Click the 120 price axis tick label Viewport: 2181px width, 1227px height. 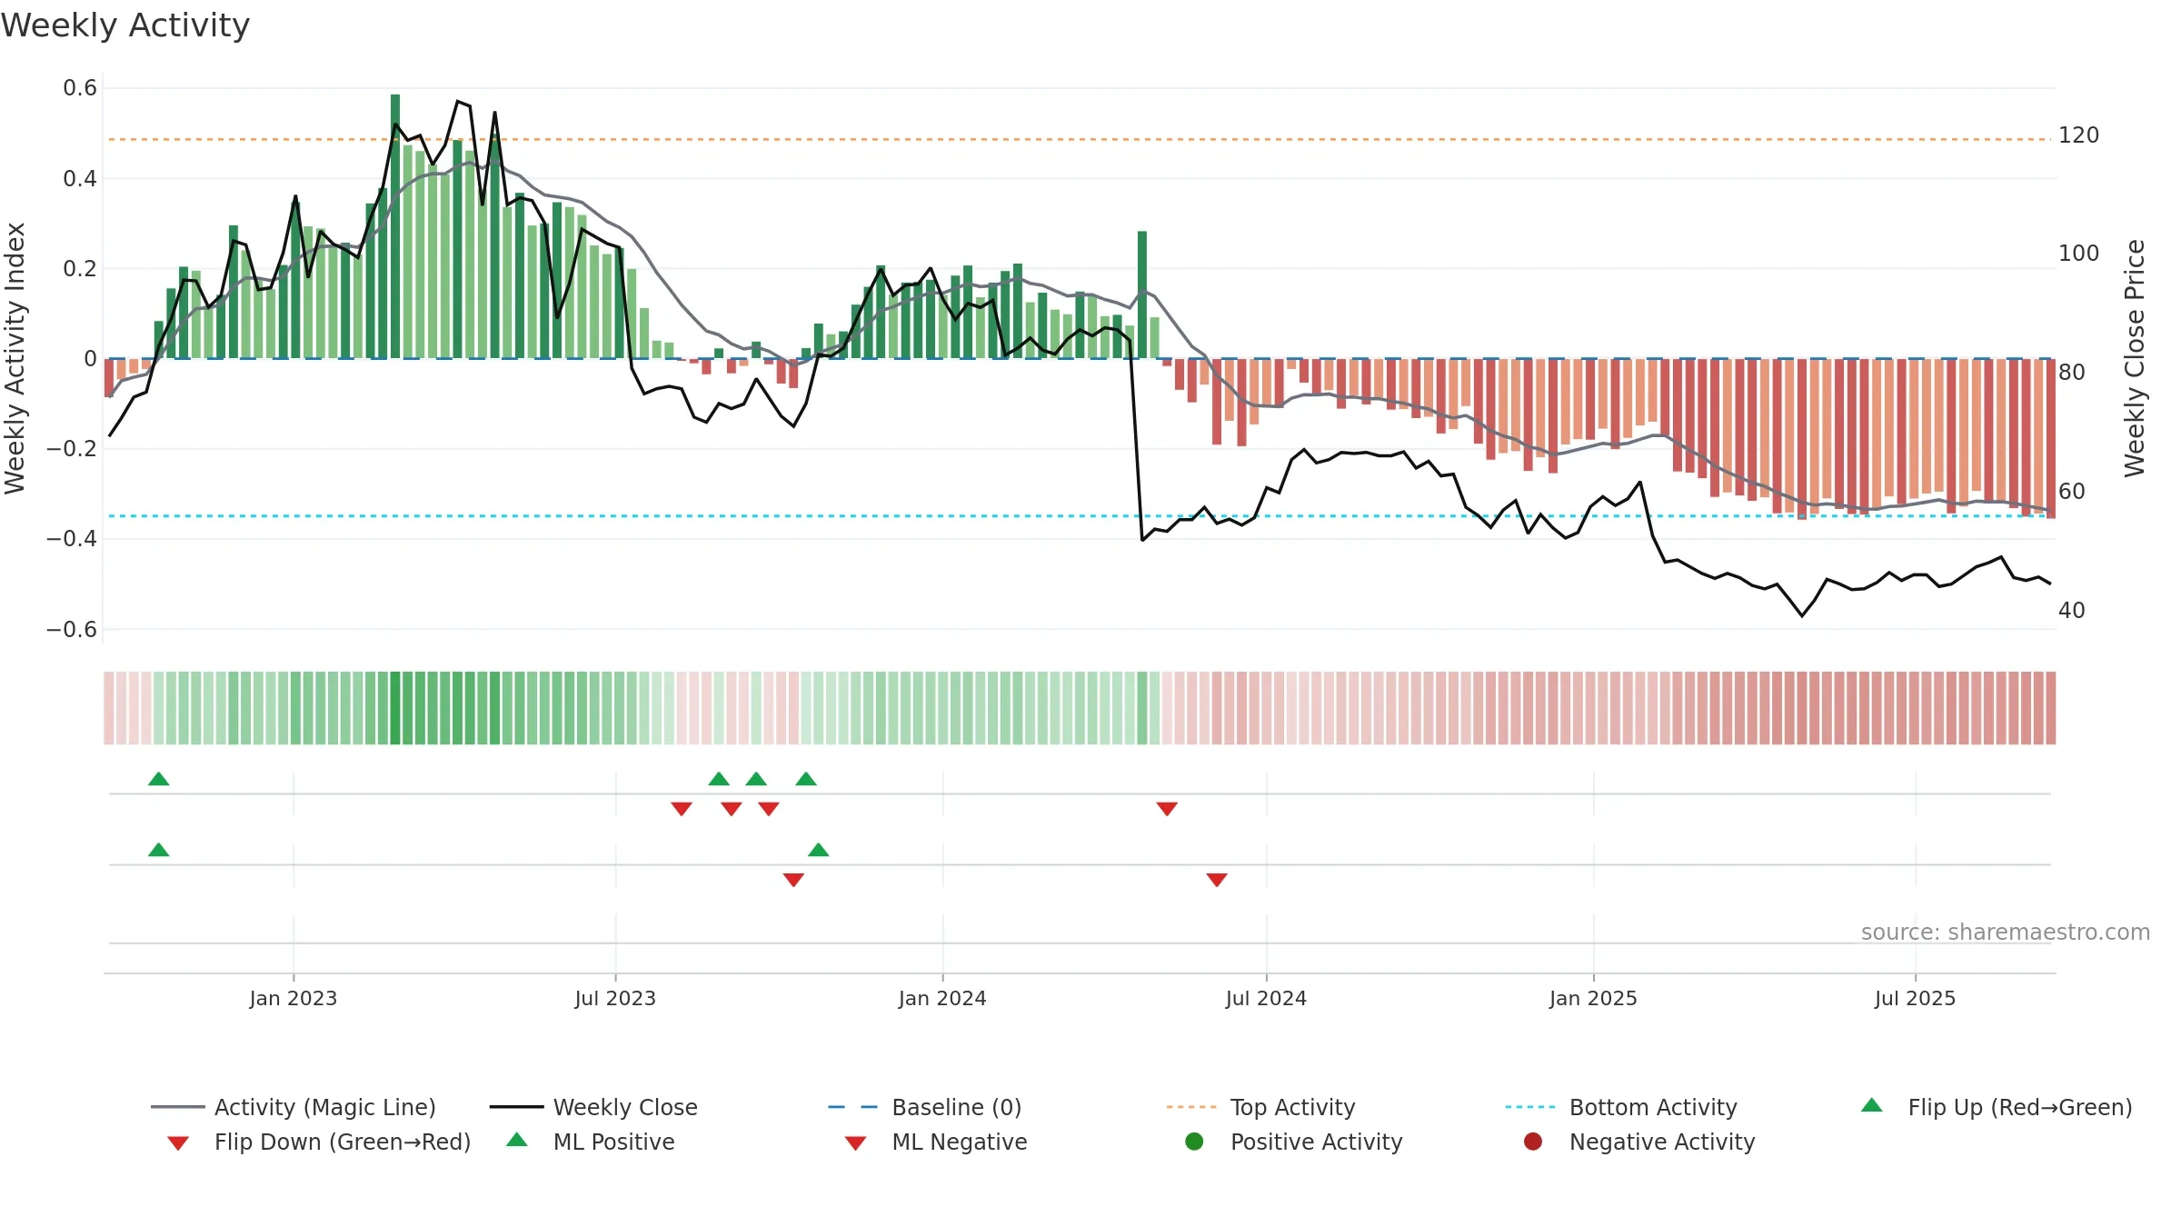pos(2079,135)
